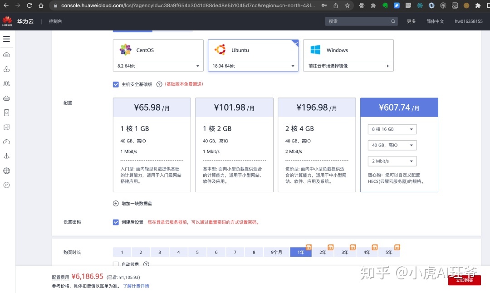Click the browser address bar URL

188,5
